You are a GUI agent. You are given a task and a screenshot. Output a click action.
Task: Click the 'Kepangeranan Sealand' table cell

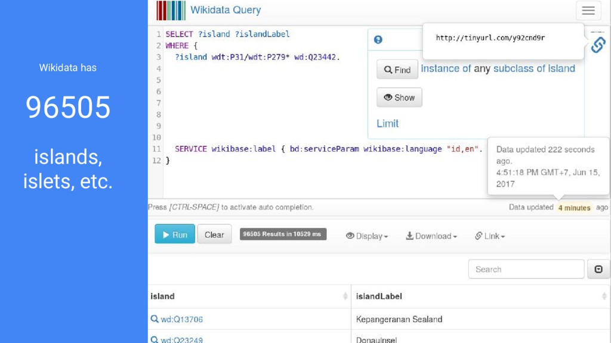click(x=481, y=319)
